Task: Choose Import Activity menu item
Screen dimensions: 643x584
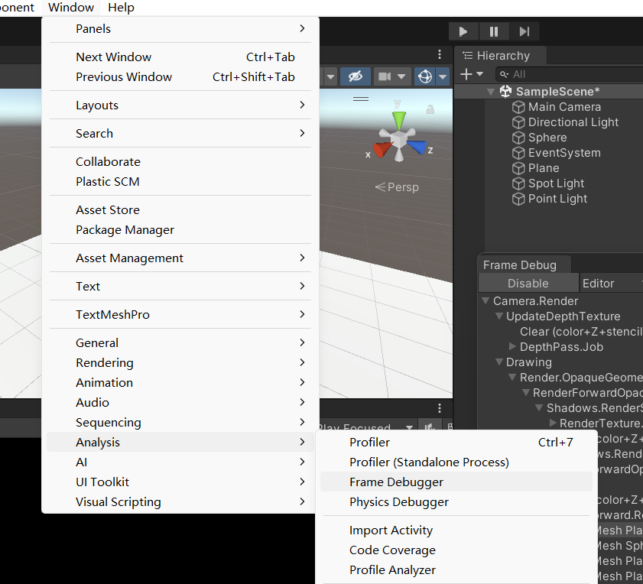Action: (456, 530)
